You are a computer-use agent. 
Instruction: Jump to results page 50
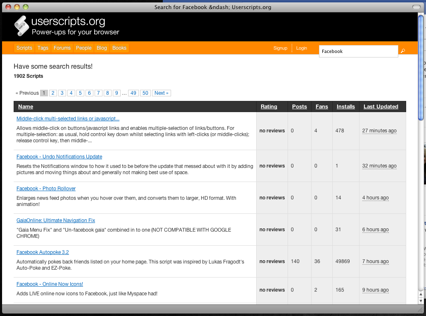(145, 93)
